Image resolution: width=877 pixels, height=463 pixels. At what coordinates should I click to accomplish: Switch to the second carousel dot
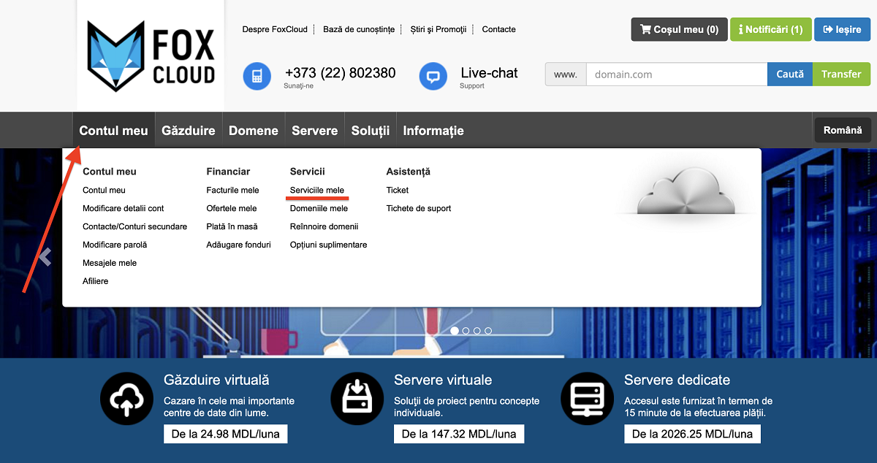click(466, 331)
